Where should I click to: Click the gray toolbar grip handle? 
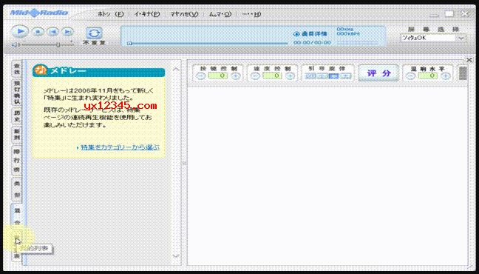pos(463,73)
